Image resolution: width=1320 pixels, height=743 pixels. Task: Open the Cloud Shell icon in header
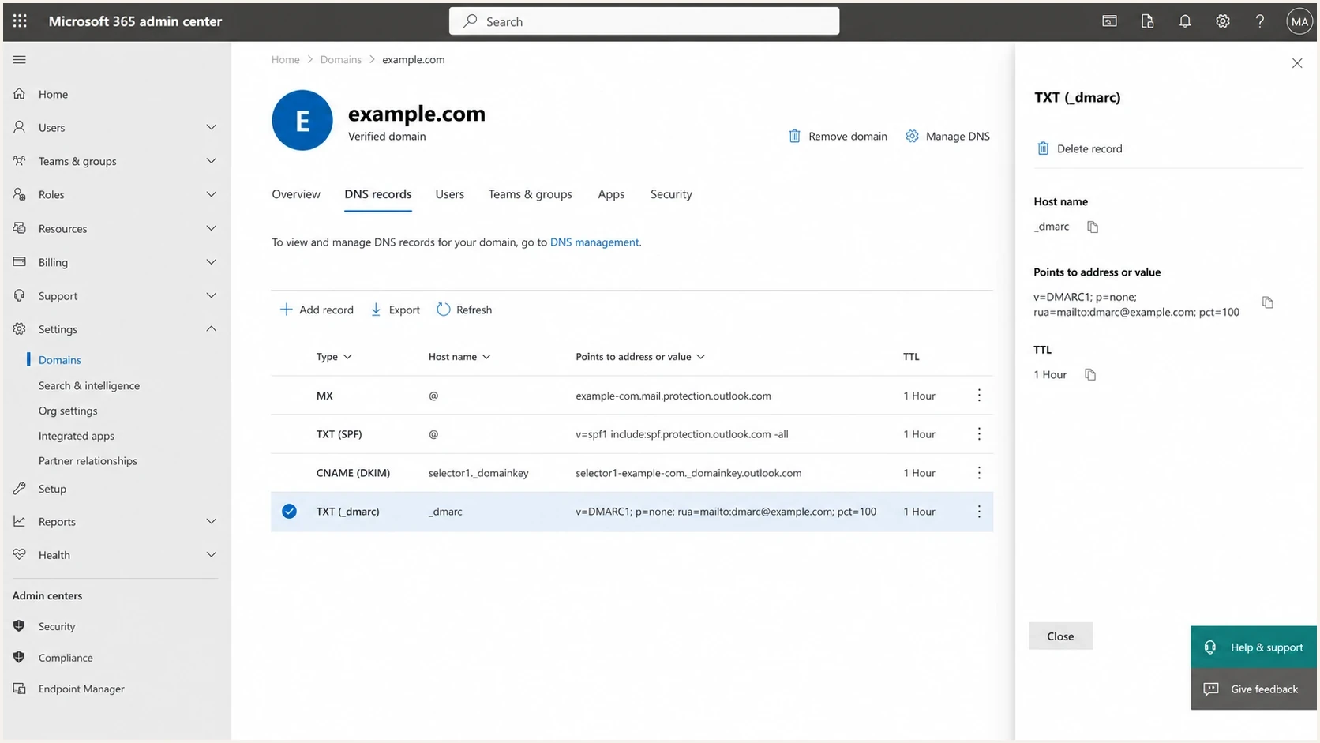[1109, 21]
